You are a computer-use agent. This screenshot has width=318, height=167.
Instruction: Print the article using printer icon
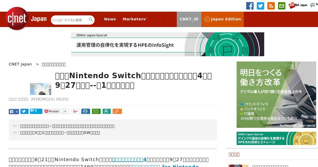pos(86,111)
